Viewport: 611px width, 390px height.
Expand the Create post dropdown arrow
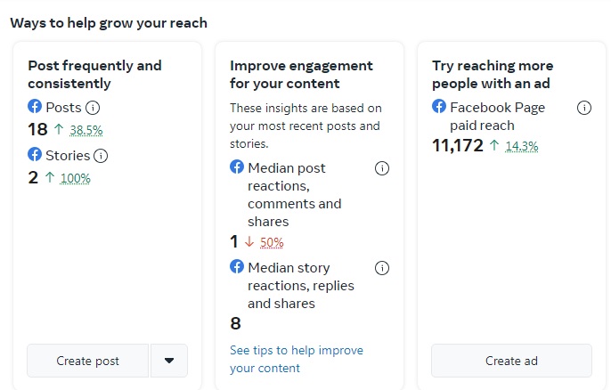[169, 361]
